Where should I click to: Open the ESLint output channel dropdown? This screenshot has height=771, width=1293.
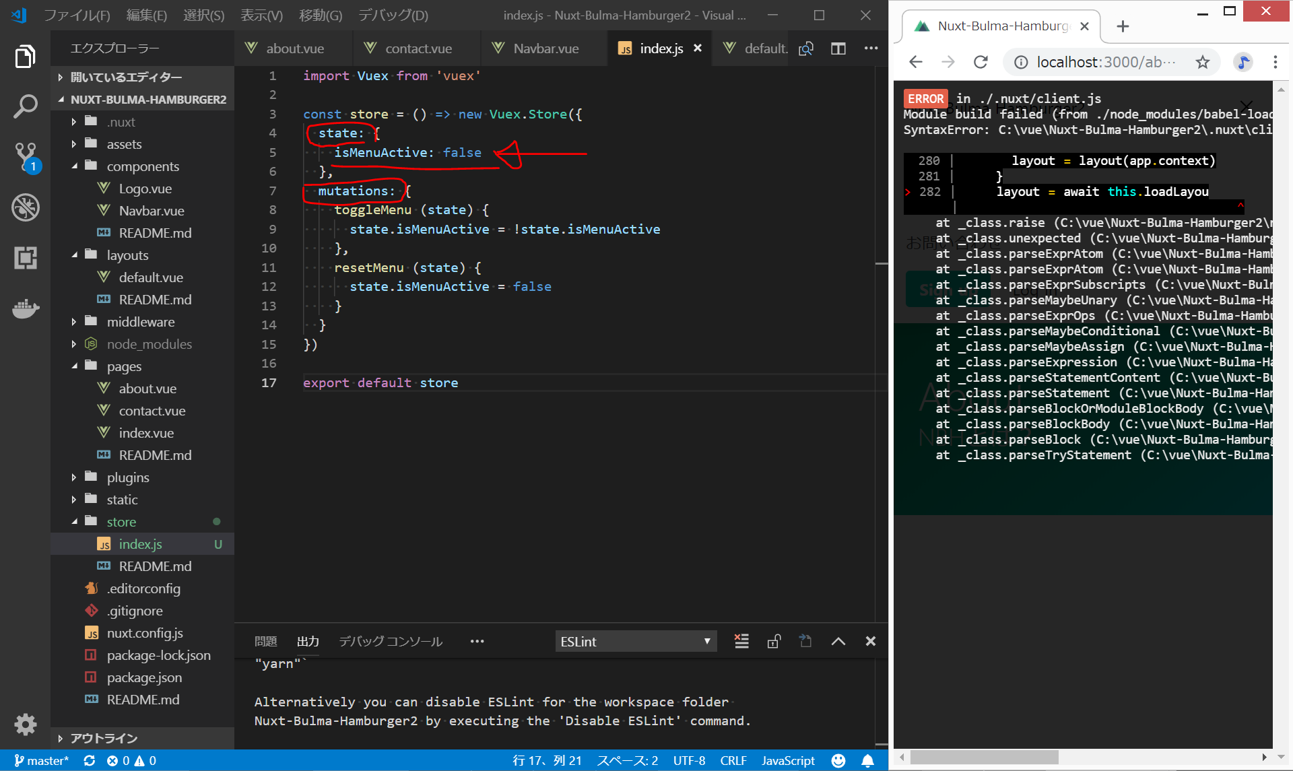click(635, 641)
